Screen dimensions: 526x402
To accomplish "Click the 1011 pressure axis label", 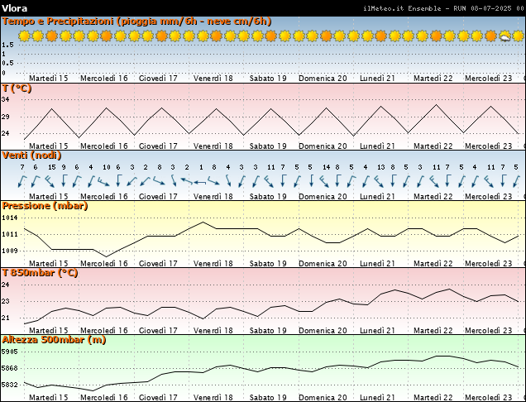I will 10,235.
